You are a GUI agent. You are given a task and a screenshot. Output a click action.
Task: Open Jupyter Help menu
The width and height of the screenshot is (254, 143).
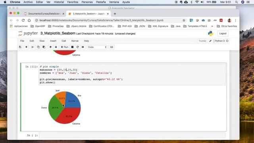[x=87, y=41]
